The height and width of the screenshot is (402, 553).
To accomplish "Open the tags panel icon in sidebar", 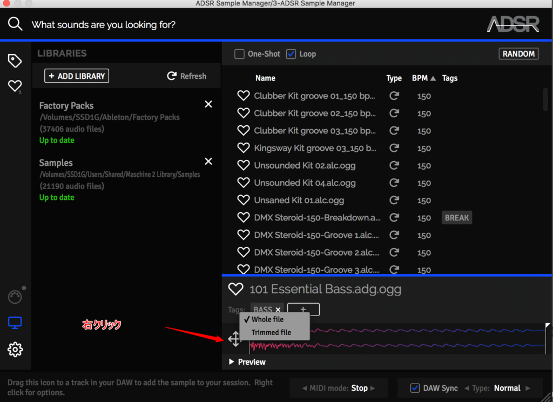I will click(x=15, y=61).
